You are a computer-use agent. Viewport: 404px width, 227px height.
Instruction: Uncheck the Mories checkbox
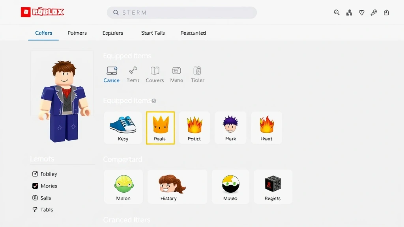click(35, 186)
